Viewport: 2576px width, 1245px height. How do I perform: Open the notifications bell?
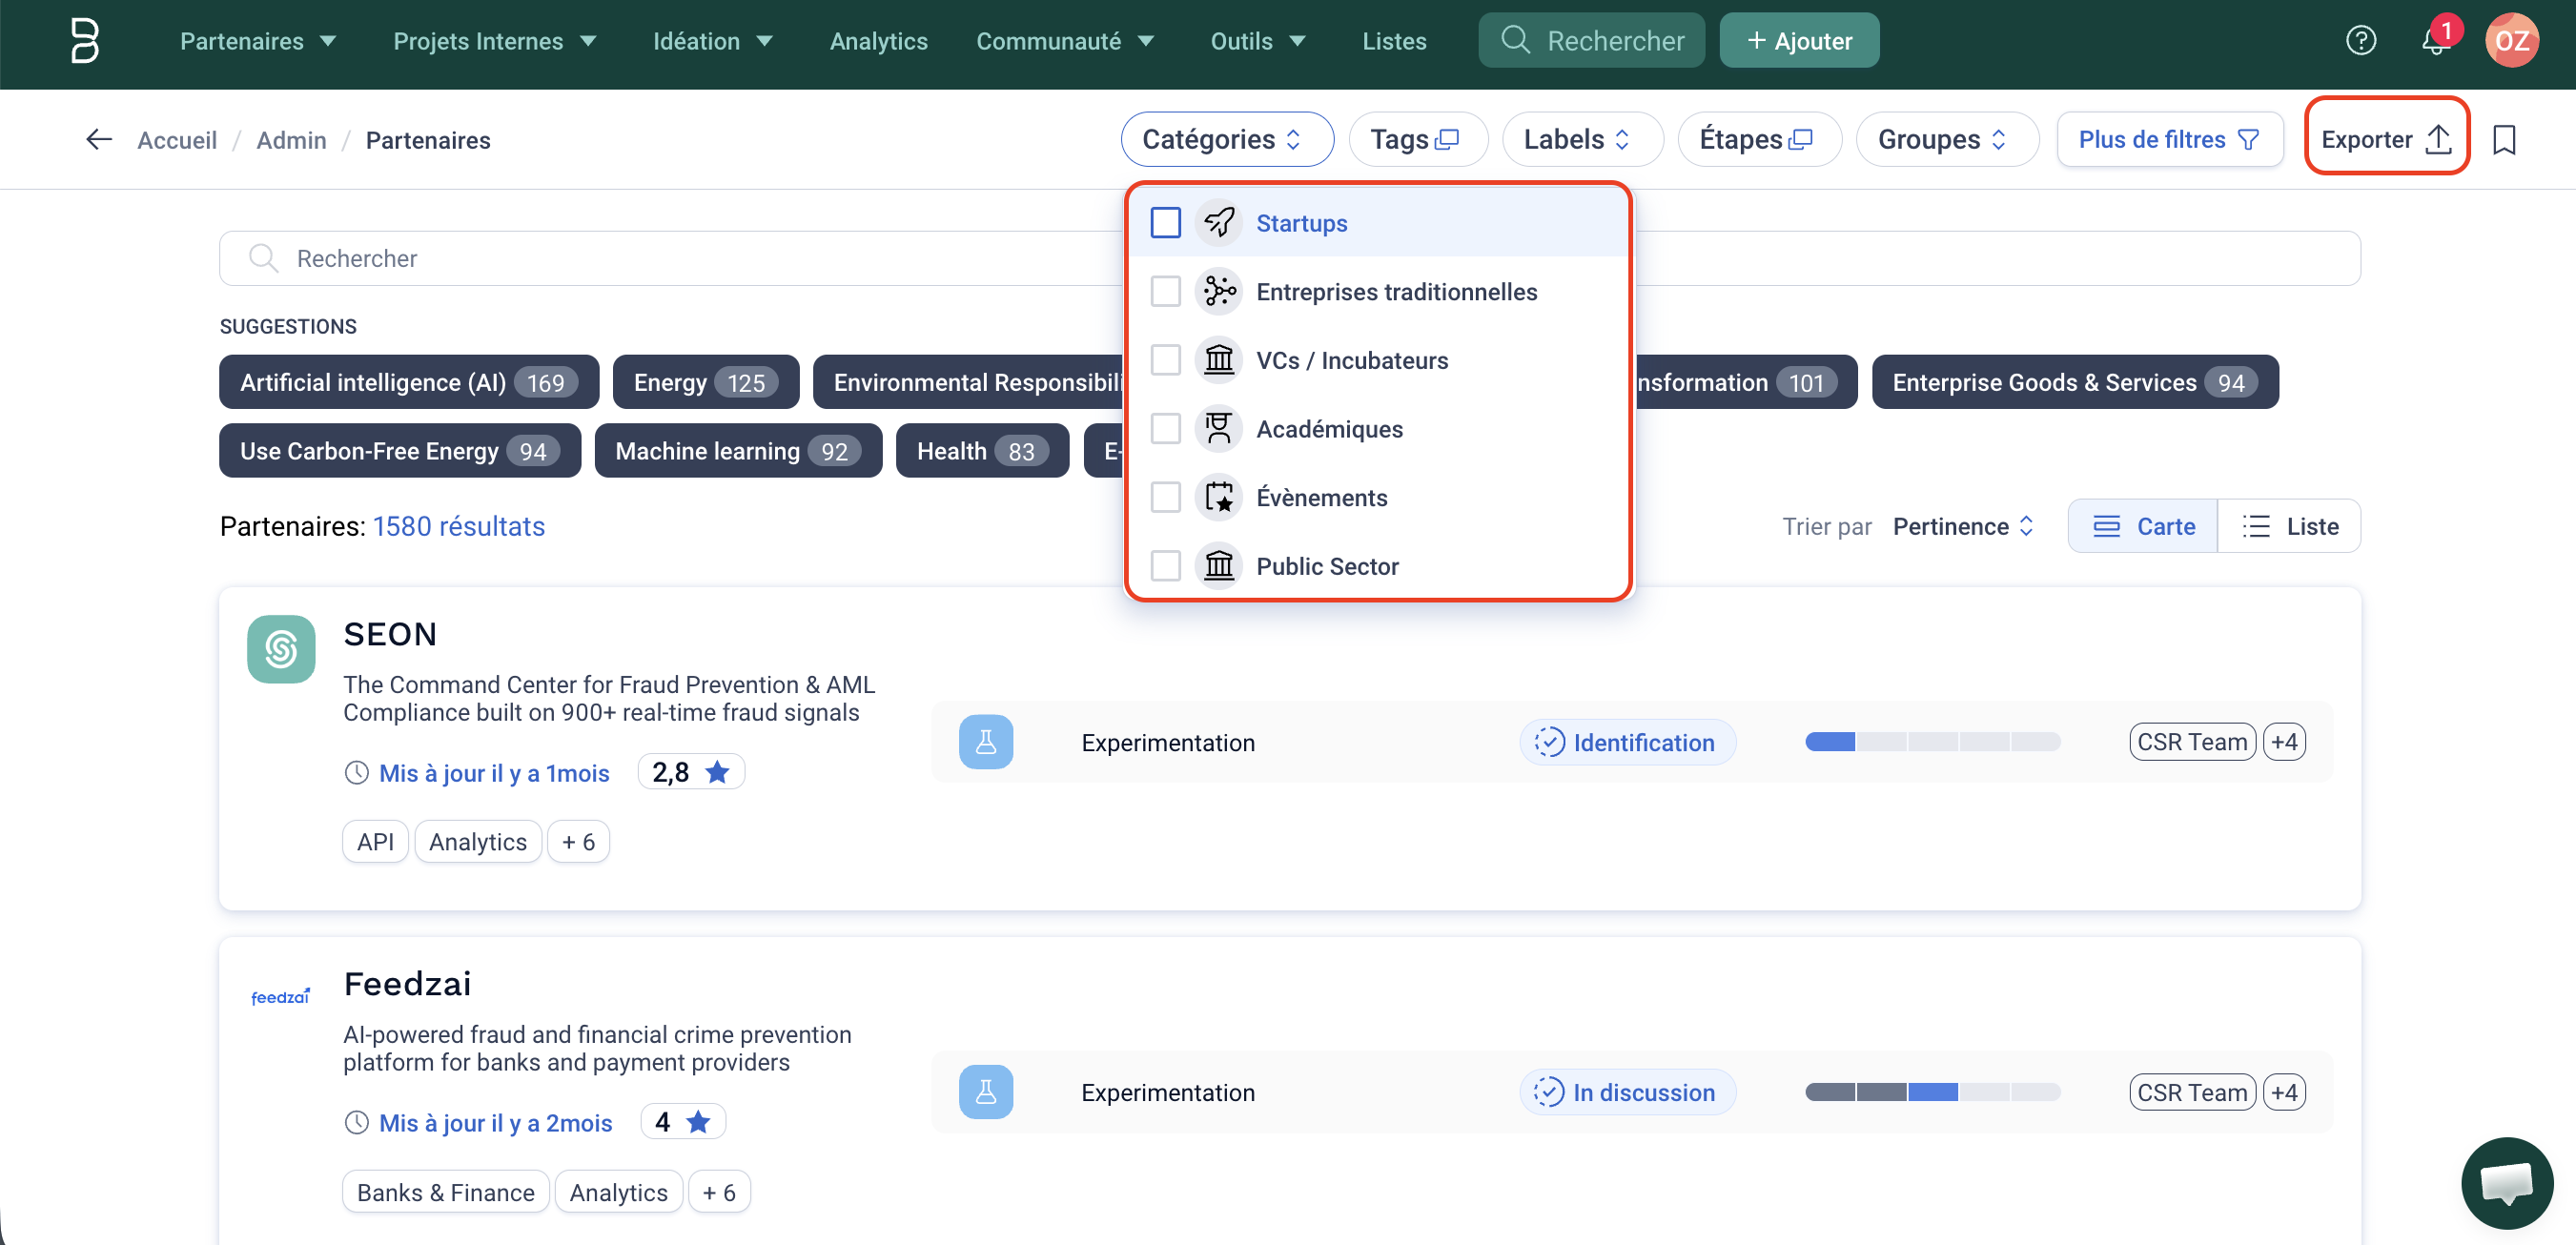[x=2436, y=41]
